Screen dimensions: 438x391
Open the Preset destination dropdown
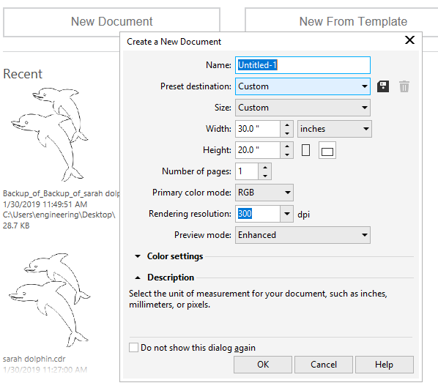pyautogui.click(x=302, y=86)
